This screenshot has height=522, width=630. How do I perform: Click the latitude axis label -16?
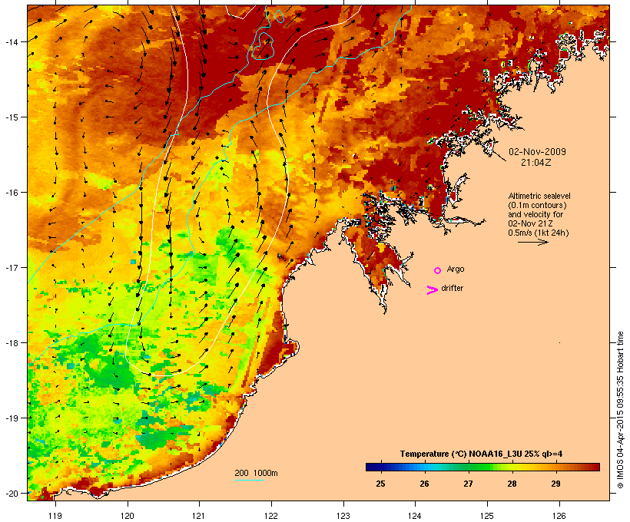(x=11, y=193)
